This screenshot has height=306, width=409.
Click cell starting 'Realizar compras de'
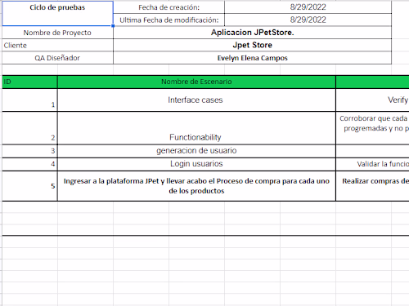[372, 186]
